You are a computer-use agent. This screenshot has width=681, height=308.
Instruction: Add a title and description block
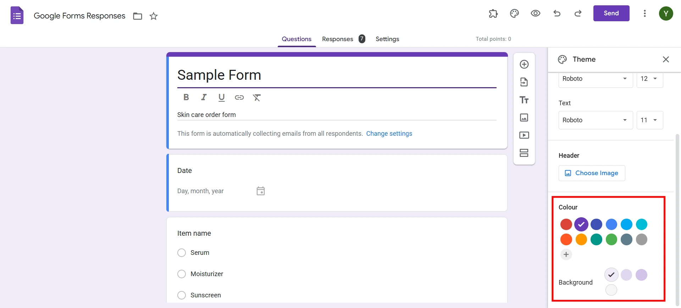(x=524, y=100)
